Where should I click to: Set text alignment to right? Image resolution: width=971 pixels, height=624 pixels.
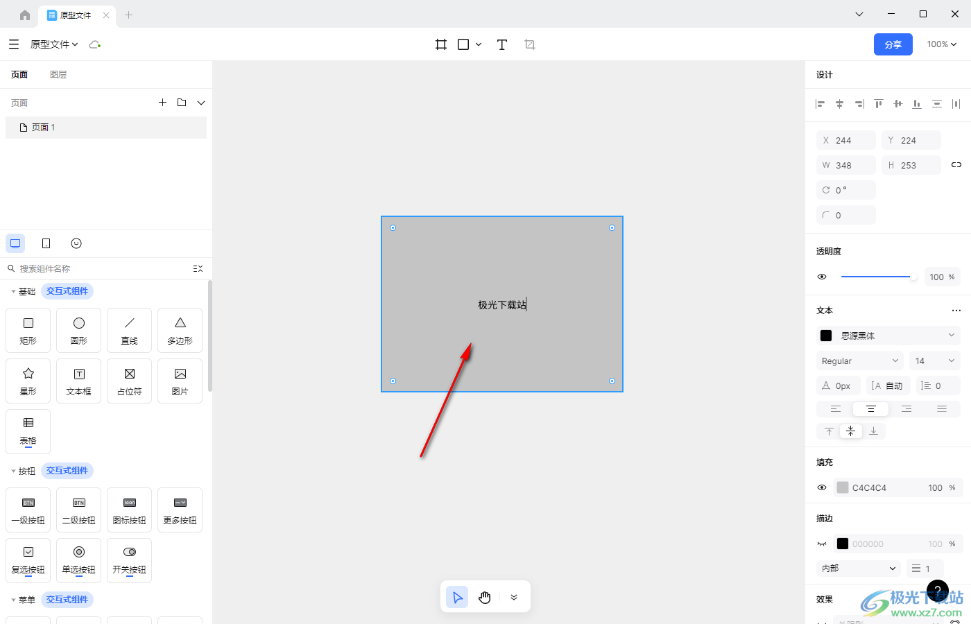(x=906, y=409)
